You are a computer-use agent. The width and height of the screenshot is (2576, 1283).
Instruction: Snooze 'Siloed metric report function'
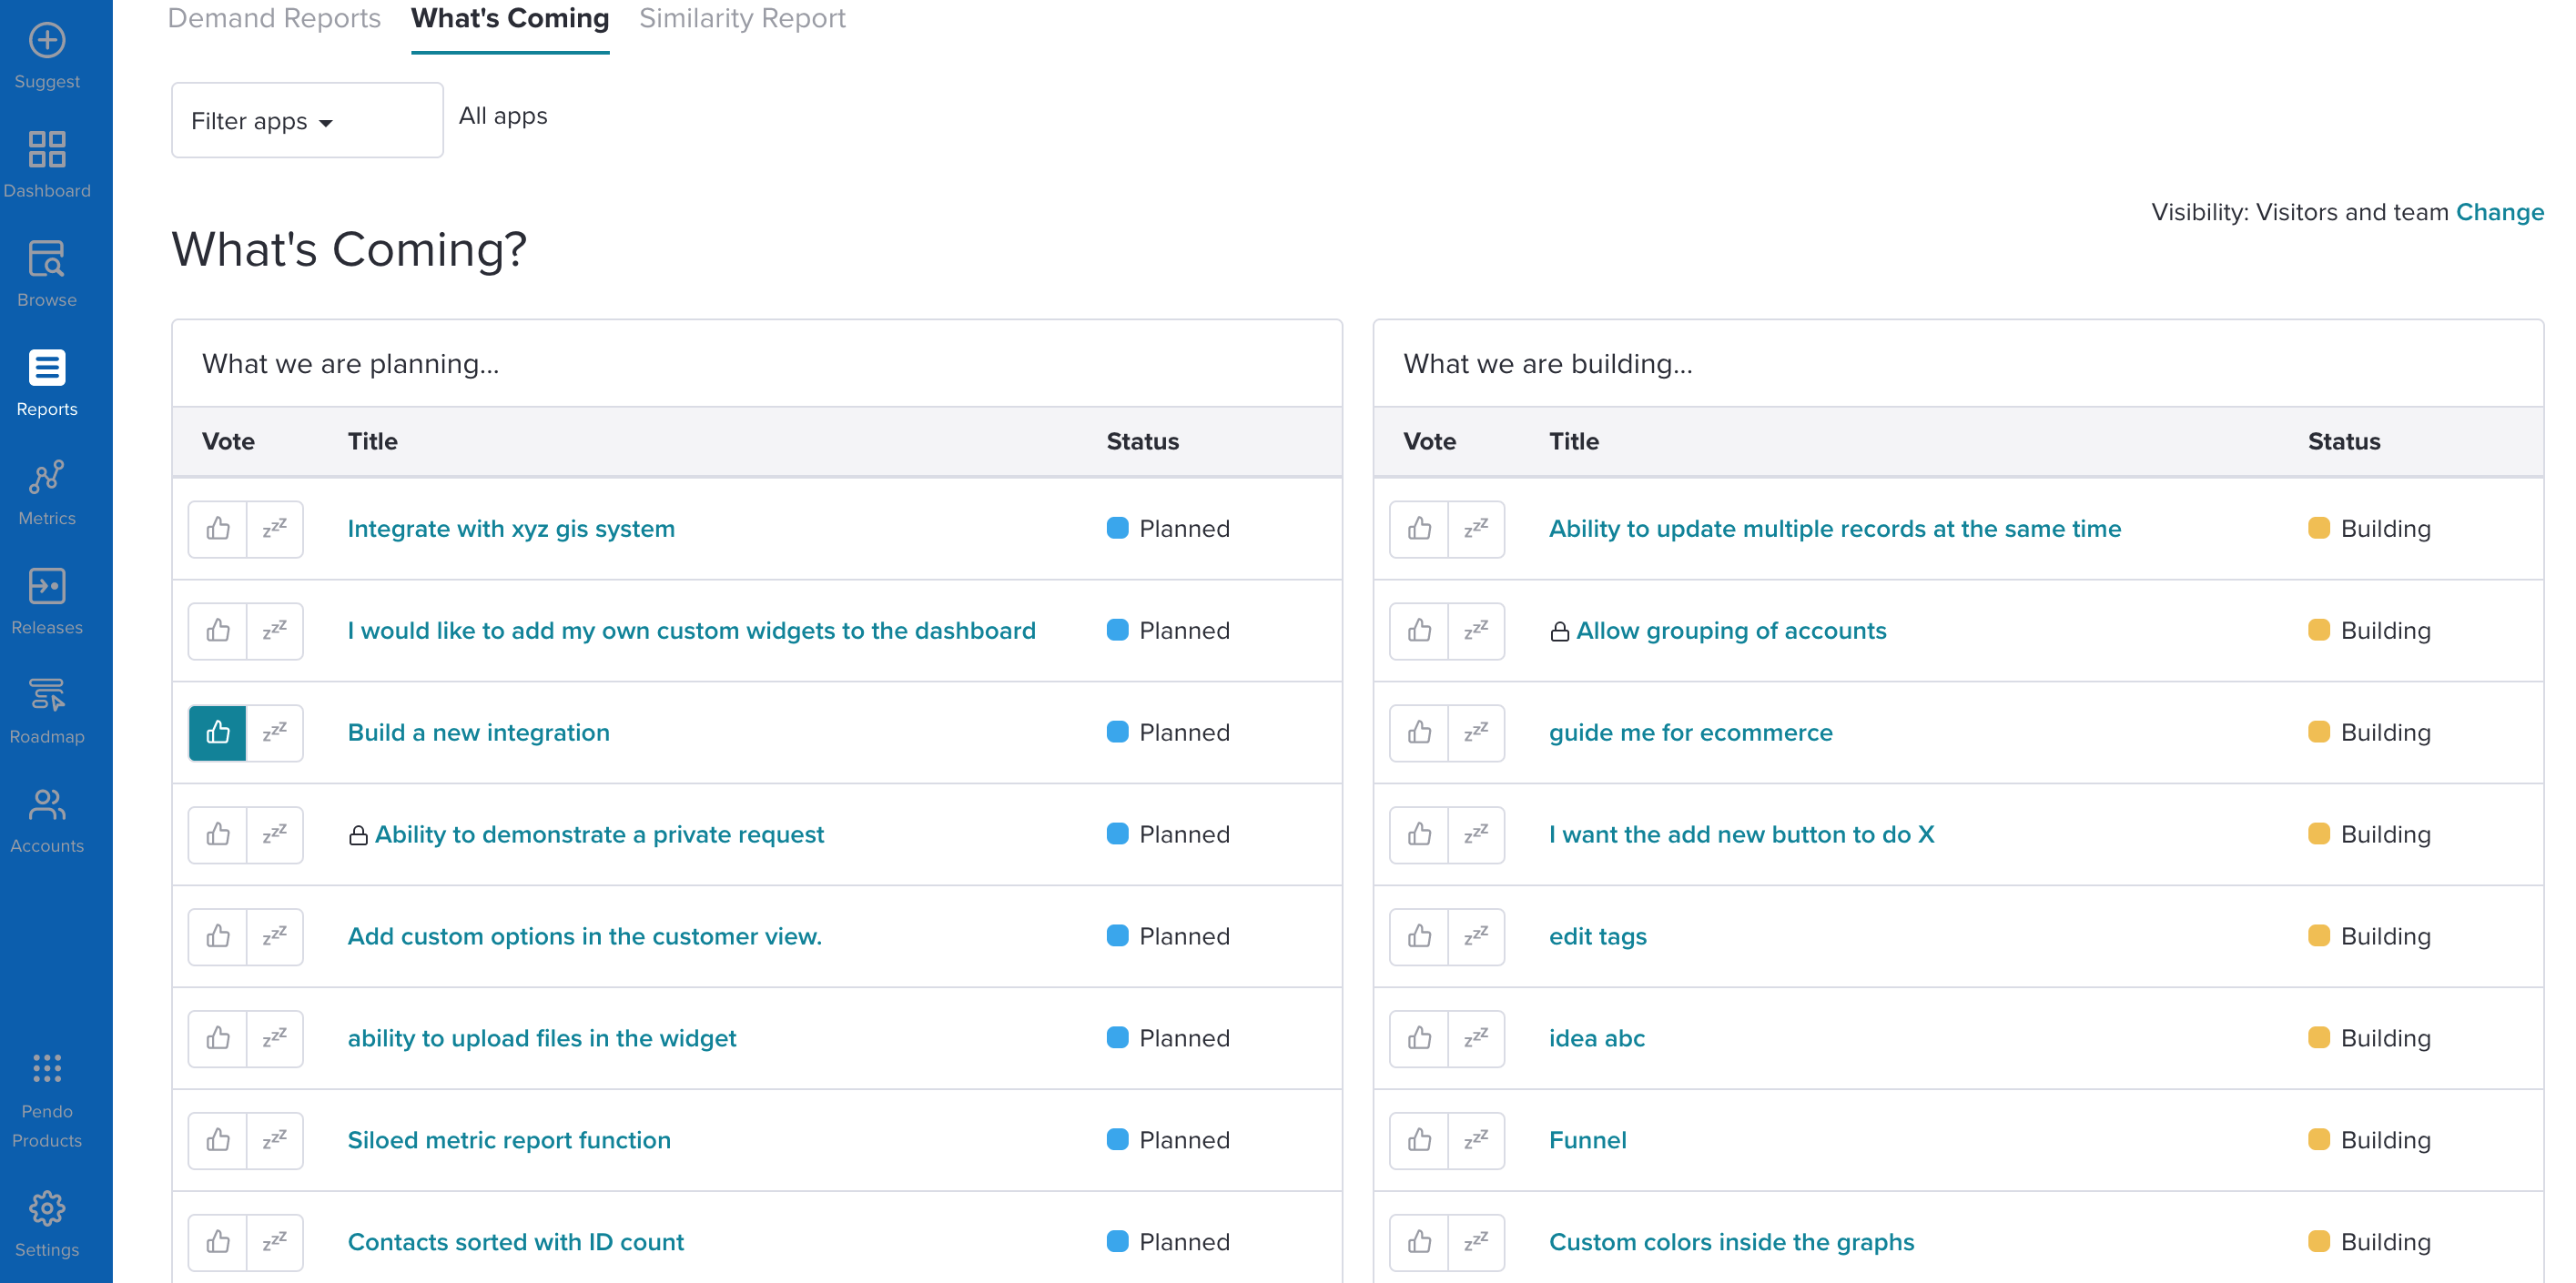[275, 1141]
